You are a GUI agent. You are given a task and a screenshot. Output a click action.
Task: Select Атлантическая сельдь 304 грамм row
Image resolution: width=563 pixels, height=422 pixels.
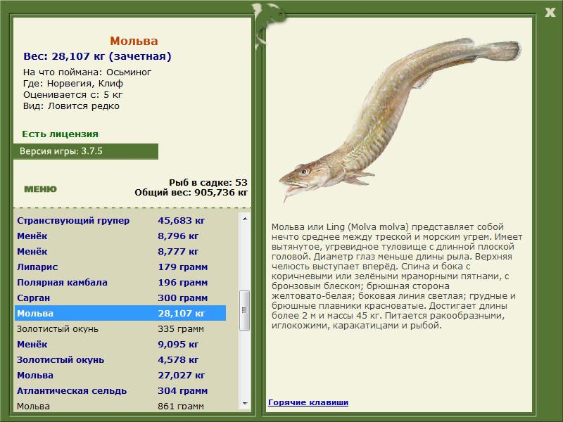click(120, 390)
